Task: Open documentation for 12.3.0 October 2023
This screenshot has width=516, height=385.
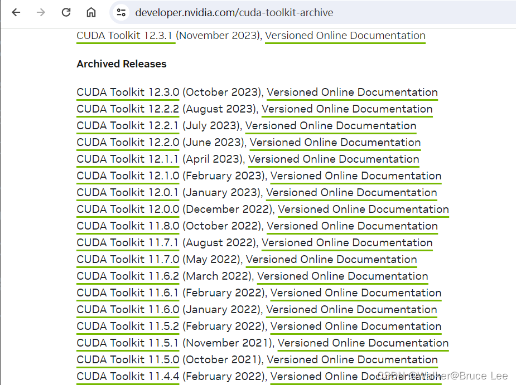Action: pos(352,92)
